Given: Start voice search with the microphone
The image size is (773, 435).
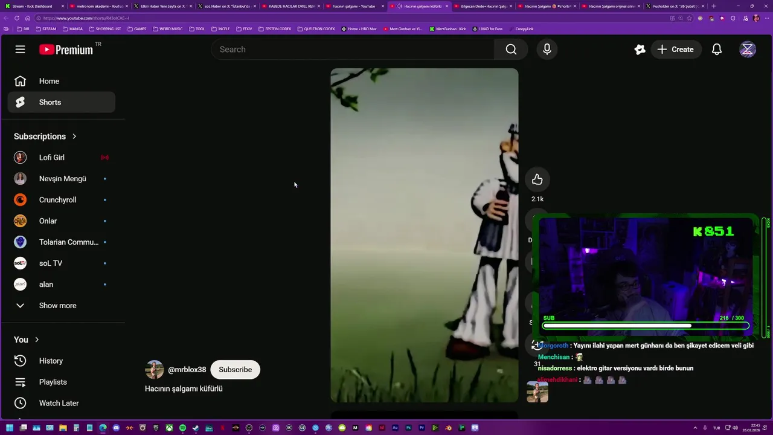Looking at the screenshot, I should [547, 50].
